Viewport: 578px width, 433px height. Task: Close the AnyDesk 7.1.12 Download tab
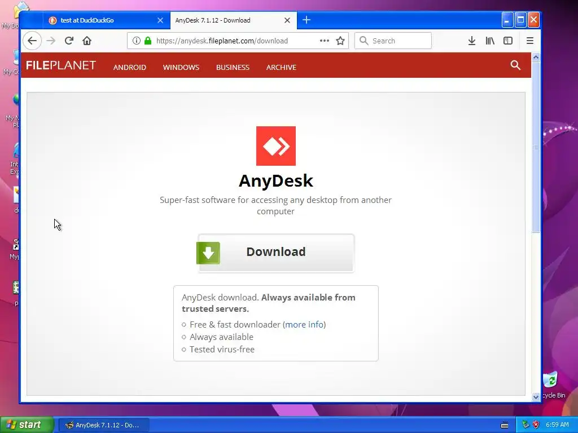pyautogui.click(x=287, y=20)
